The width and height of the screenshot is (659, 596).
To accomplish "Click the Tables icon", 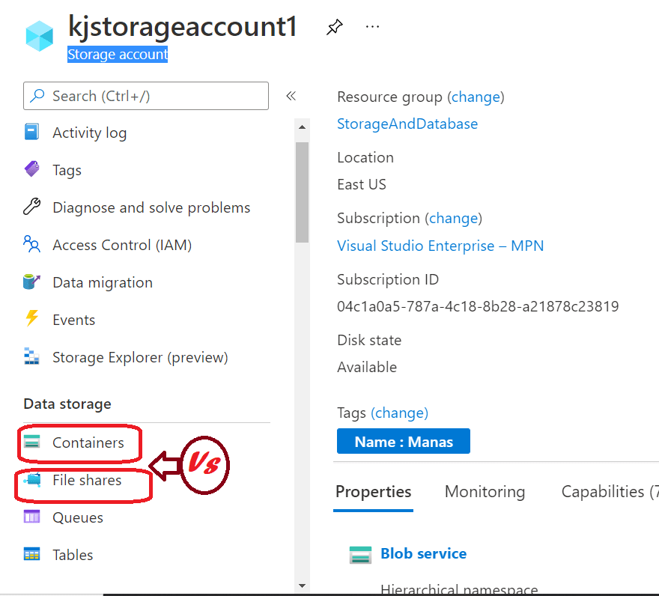I will pyautogui.click(x=32, y=554).
